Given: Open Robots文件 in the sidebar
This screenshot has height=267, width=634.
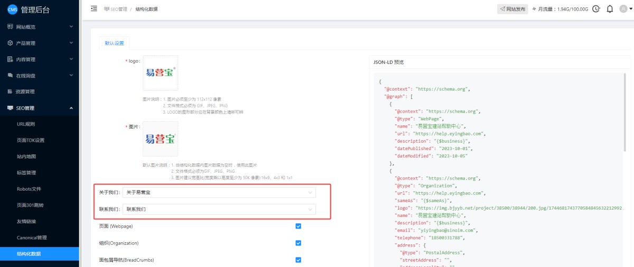Looking at the screenshot, I should pos(29,189).
